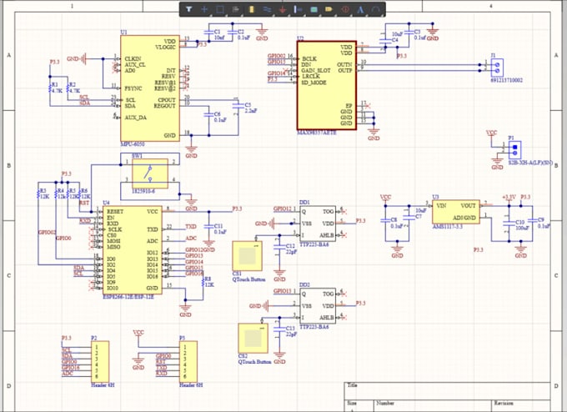
Task: Select capacitor C6 0.1uF
Action: point(208,115)
